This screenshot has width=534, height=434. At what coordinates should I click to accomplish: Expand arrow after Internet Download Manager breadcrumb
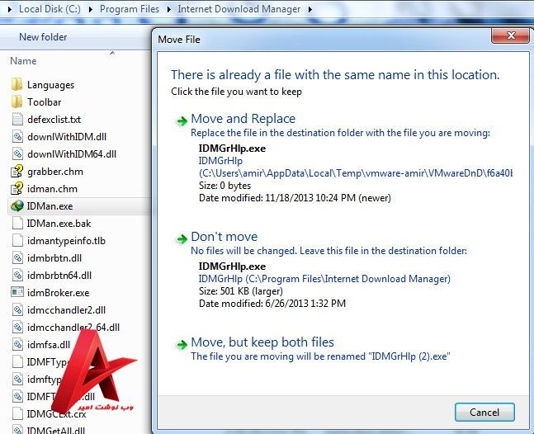[x=310, y=9]
